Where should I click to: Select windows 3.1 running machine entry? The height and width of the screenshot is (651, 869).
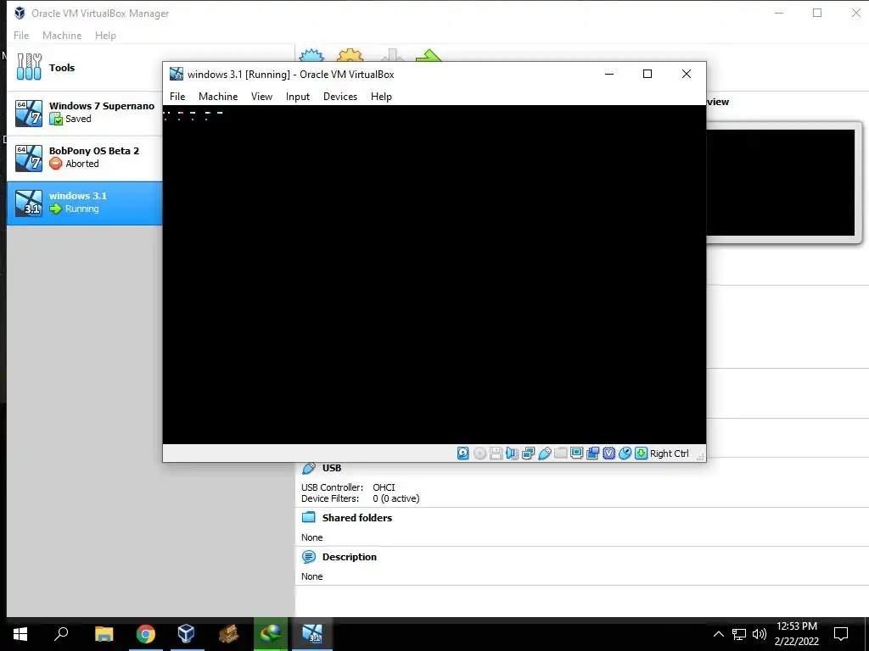[85, 203]
